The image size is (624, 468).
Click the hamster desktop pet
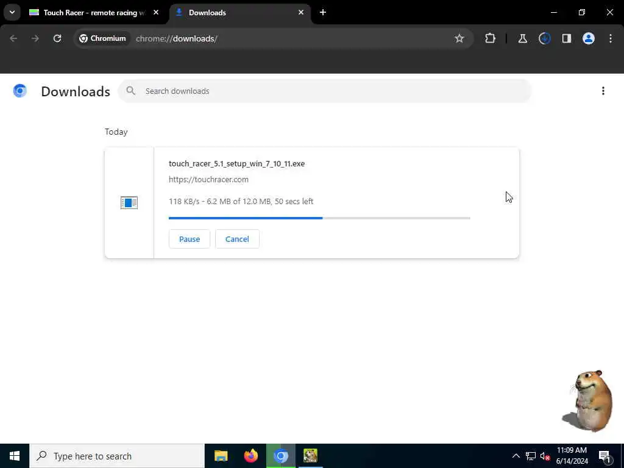point(588,401)
